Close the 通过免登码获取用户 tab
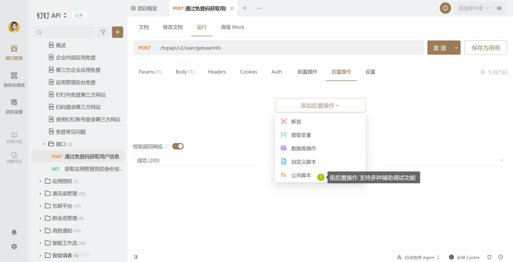This screenshot has height=262, width=513. (232, 9)
